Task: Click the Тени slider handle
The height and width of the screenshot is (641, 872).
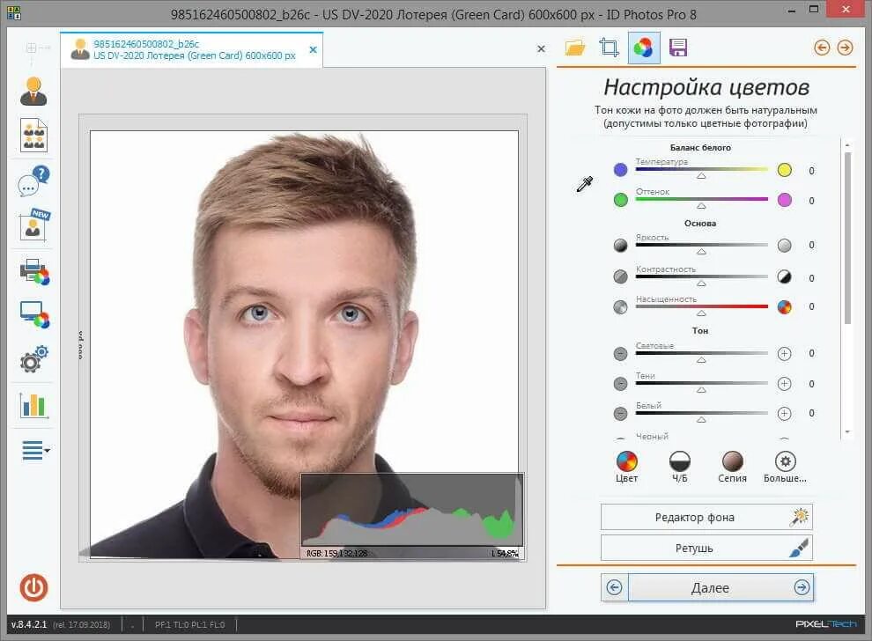Action: coord(701,390)
